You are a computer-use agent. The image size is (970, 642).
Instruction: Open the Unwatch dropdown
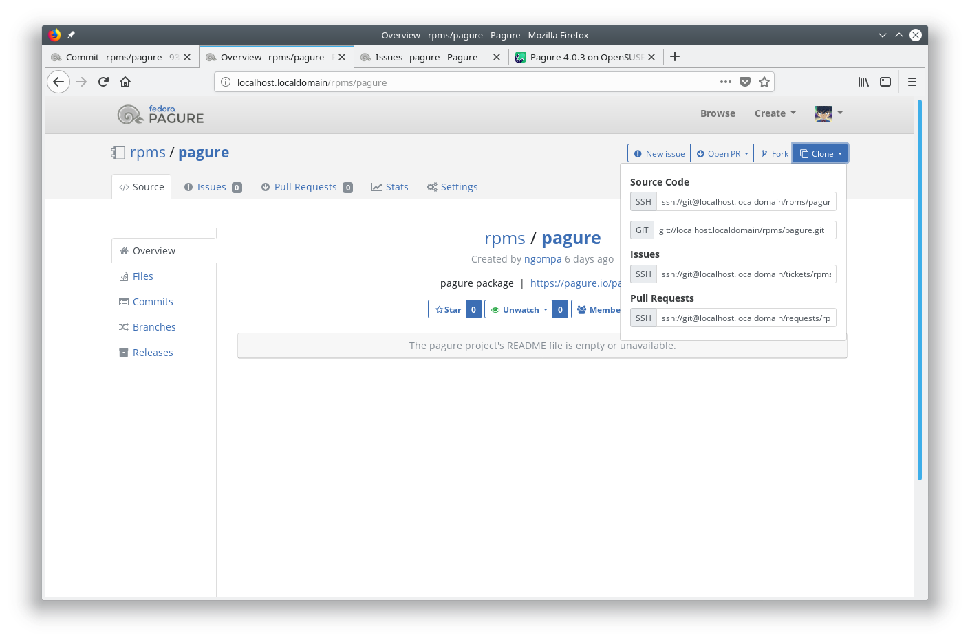click(519, 309)
